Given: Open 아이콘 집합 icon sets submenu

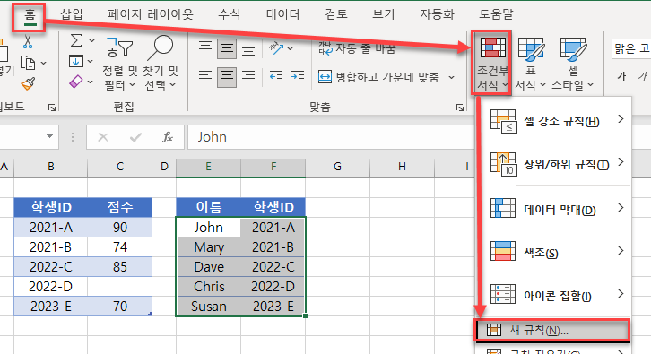Looking at the screenshot, I should [x=554, y=295].
